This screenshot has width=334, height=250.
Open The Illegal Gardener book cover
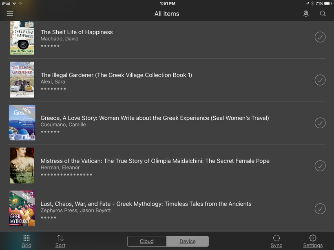pyautogui.click(x=22, y=80)
